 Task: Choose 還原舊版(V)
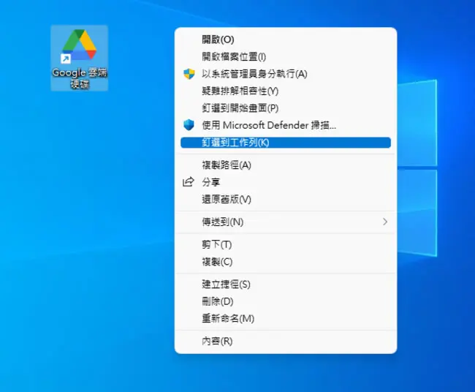coord(285,200)
